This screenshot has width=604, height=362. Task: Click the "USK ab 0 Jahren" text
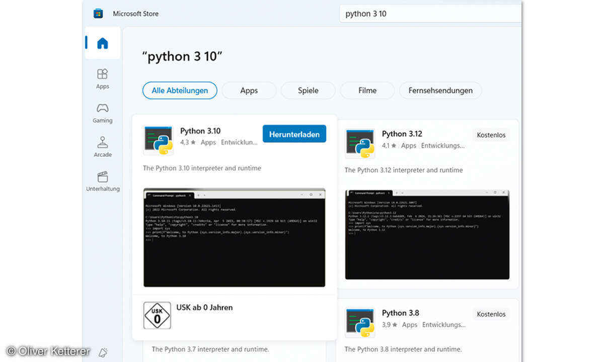204,307
